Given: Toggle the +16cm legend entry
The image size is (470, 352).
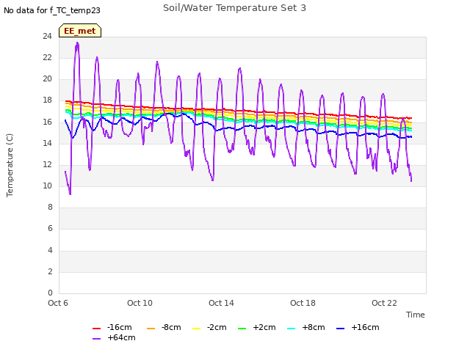Looking at the screenshot, I should [x=358, y=328].
